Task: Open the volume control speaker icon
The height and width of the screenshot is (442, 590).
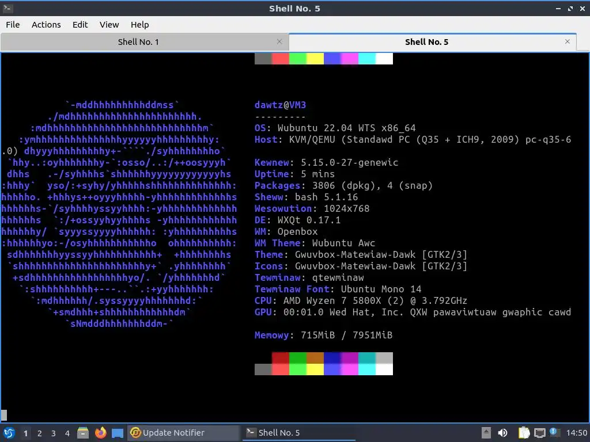Action: (502, 433)
